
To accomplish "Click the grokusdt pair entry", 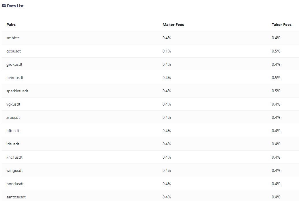I will [x=14, y=65].
